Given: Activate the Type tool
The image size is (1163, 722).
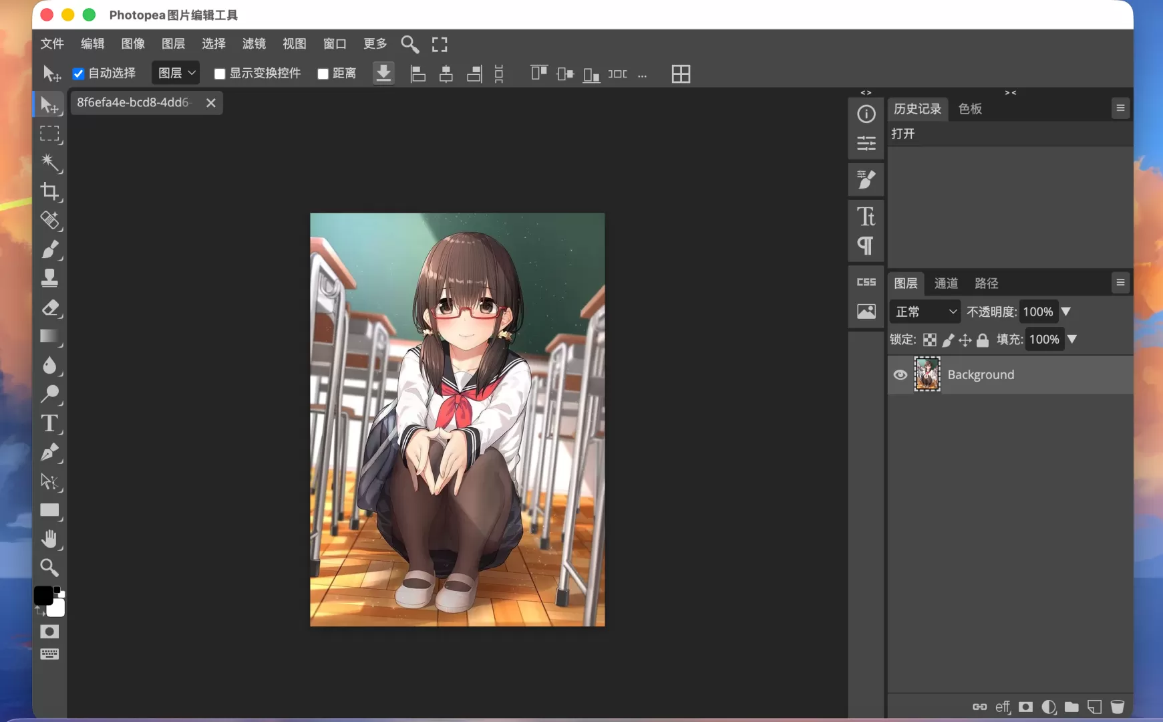Looking at the screenshot, I should click(x=49, y=423).
